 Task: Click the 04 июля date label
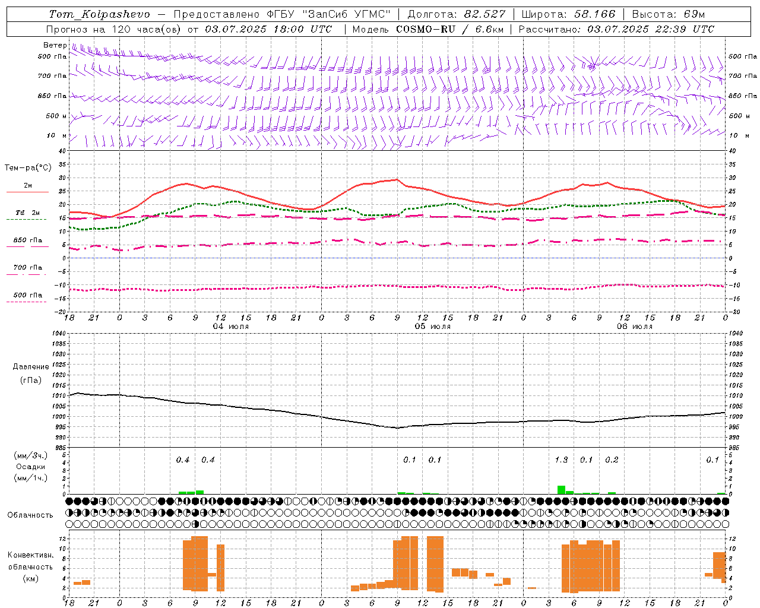pyautogui.click(x=231, y=327)
